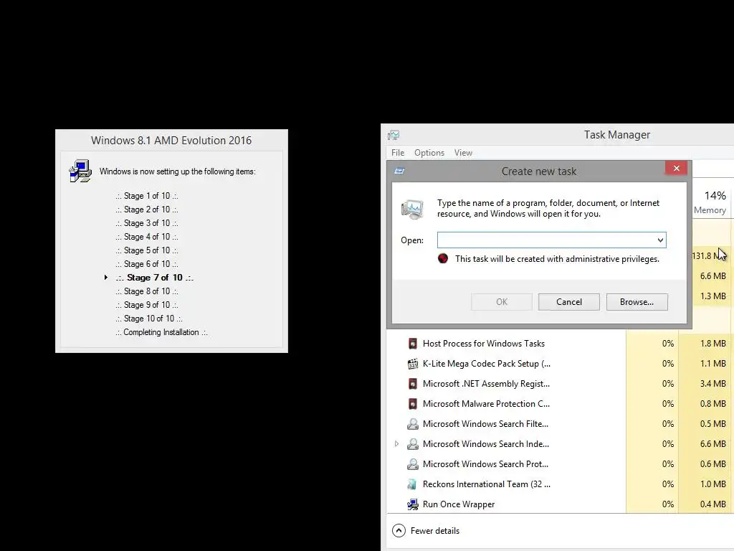The height and width of the screenshot is (551, 734).
Task: Click the 1.0 MB memory value
Action: pyautogui.click(x=712, y=484)
